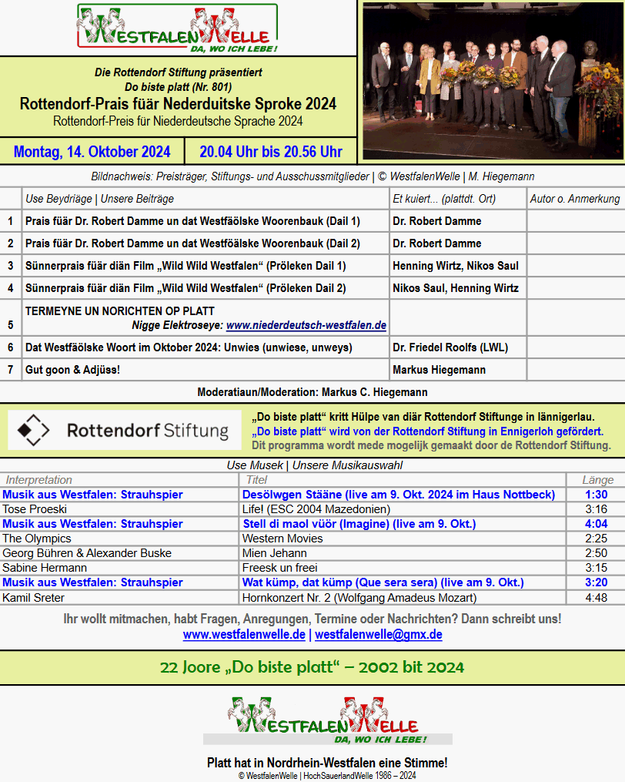Click track length '4:48'

coord(596,597)
